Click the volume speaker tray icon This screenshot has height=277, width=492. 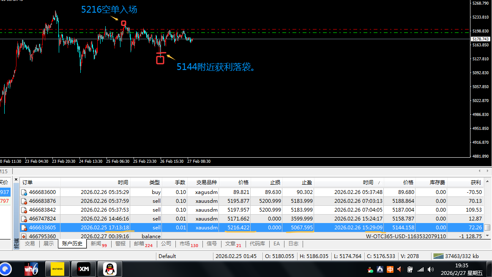click(431, 269)
